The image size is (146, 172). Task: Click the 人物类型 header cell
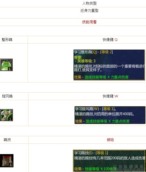coord(89,3)
